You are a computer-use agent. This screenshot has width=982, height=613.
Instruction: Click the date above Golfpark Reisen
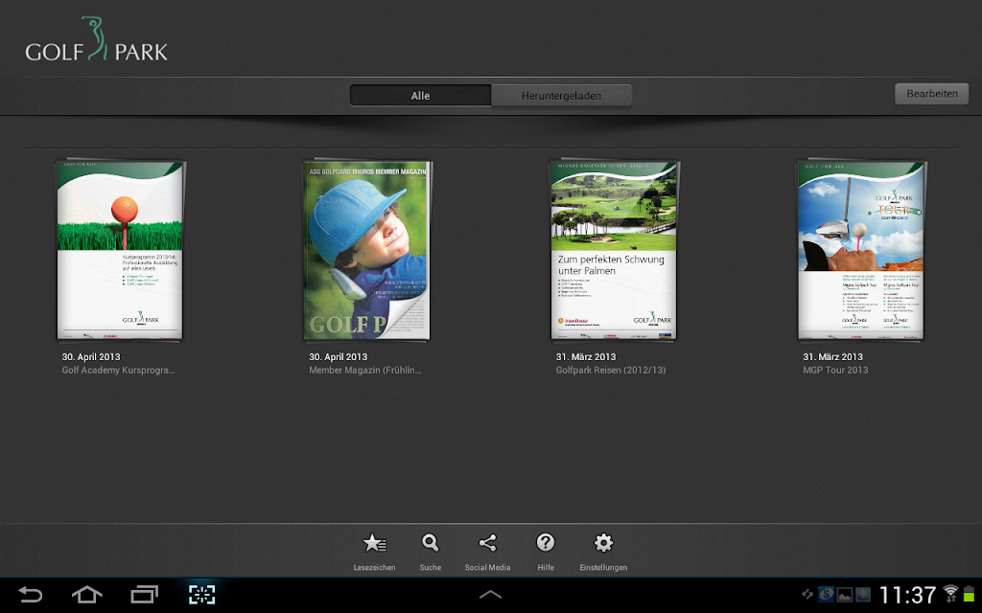(586, 356)
